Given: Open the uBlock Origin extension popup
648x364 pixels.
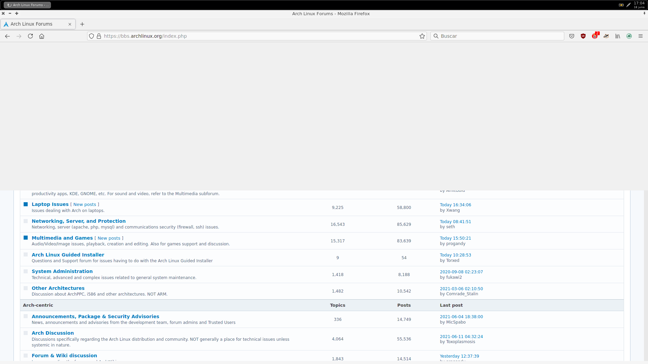Looking at the screenshot, I should click(x=583, y=36).
